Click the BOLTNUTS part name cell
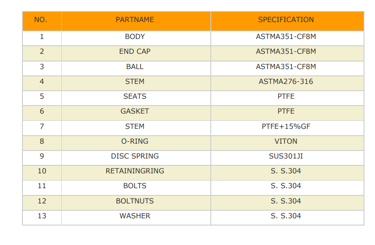The width and height of the screenshot is (375, 245). point(136,203)
